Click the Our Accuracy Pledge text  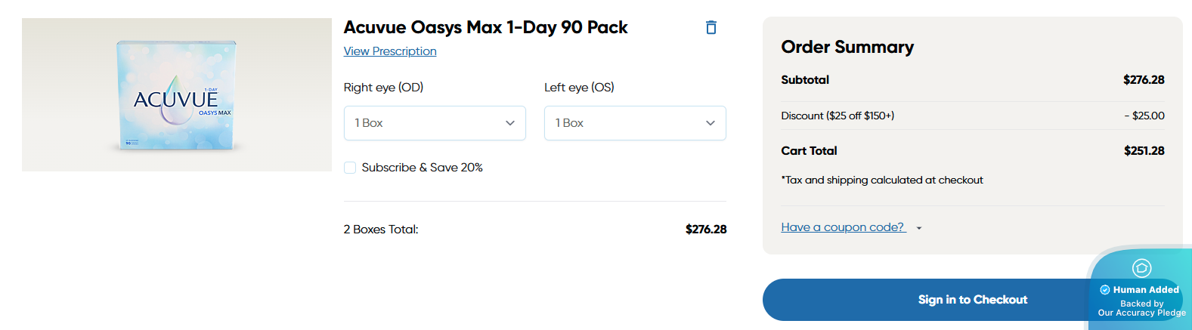click(1141, 313)
